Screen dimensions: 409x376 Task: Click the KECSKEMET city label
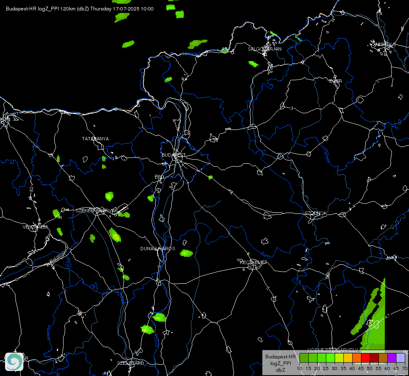(254, 262)
